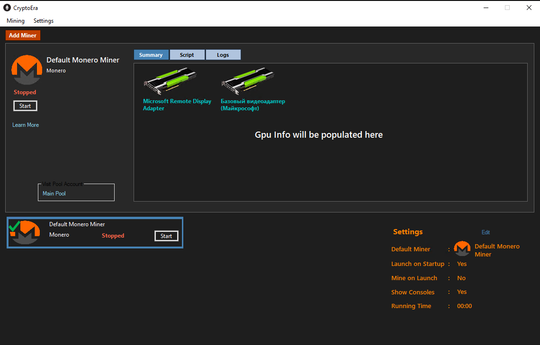540x345 pixels.
Task: Click the Default Monero Miner name in list row
Action: pos(77,224)
